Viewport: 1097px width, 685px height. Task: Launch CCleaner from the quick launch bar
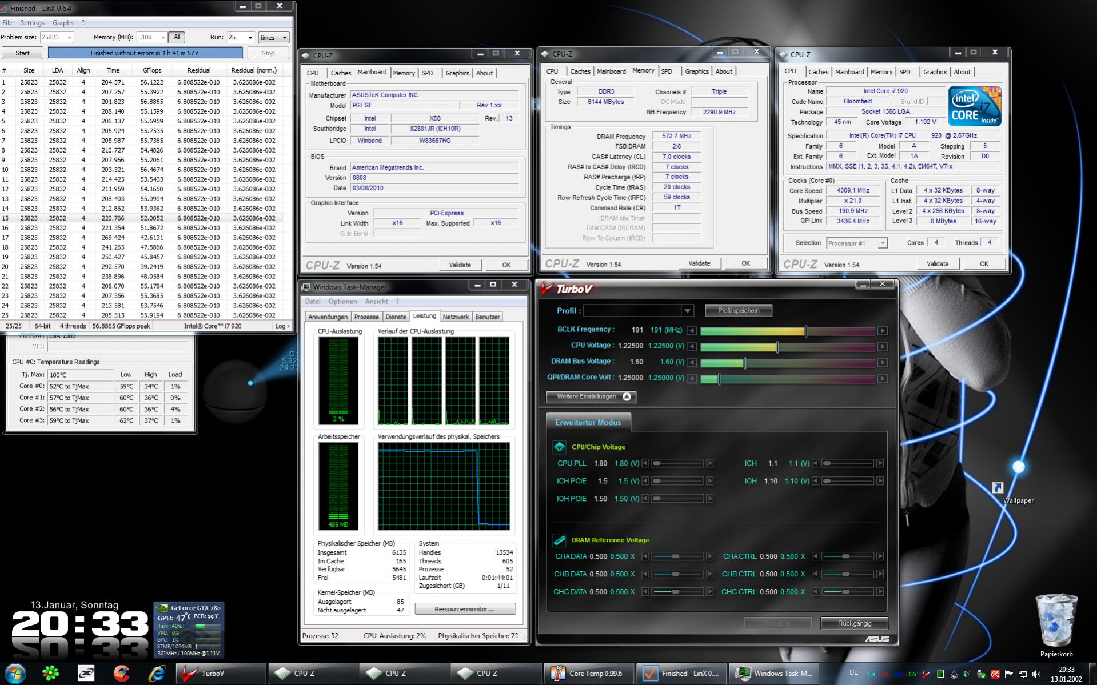click(121, 674)
